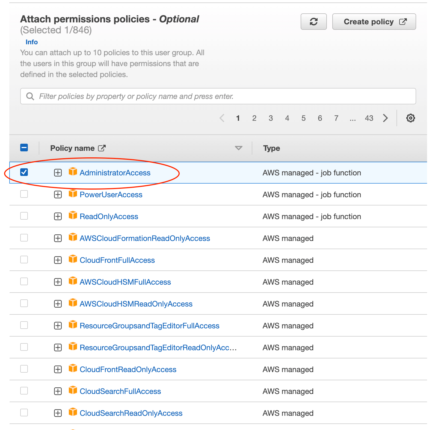Click the Create policy button
This screenshot has height=430, width=444.
tap(374, 22)
